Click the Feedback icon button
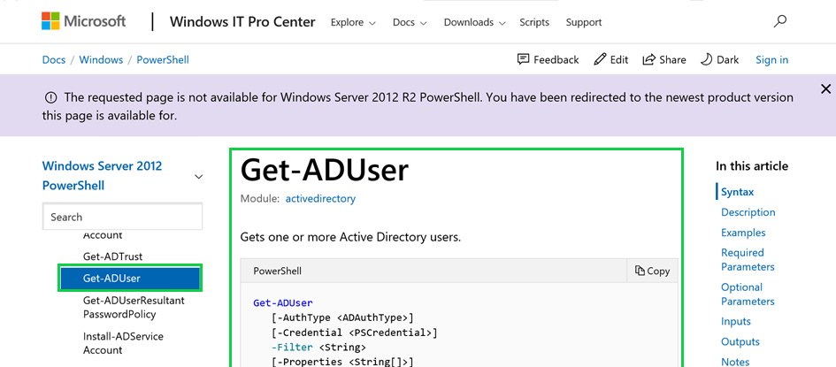Viewport: 836px width, 367px height. tap(548, 59)
